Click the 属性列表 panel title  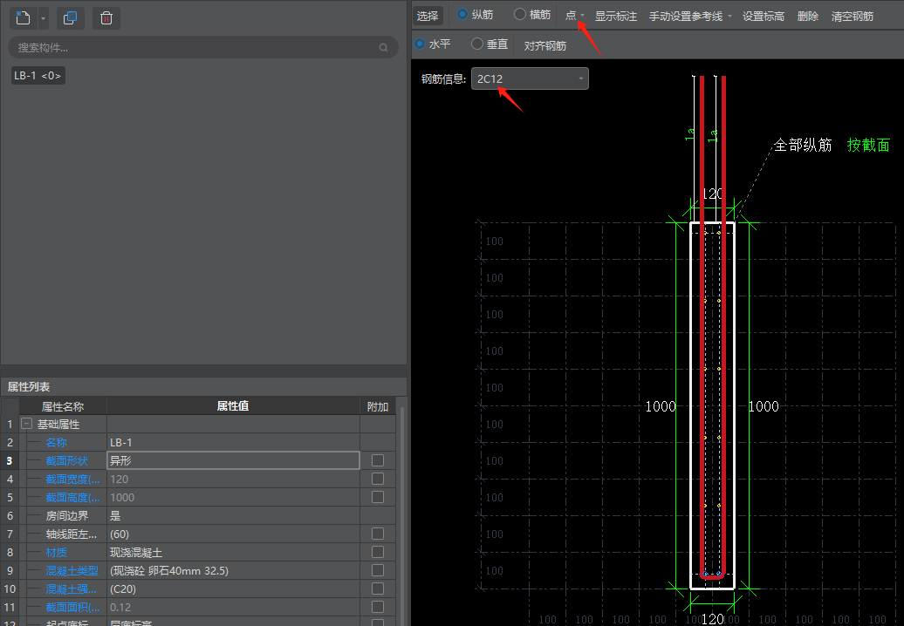29,386
